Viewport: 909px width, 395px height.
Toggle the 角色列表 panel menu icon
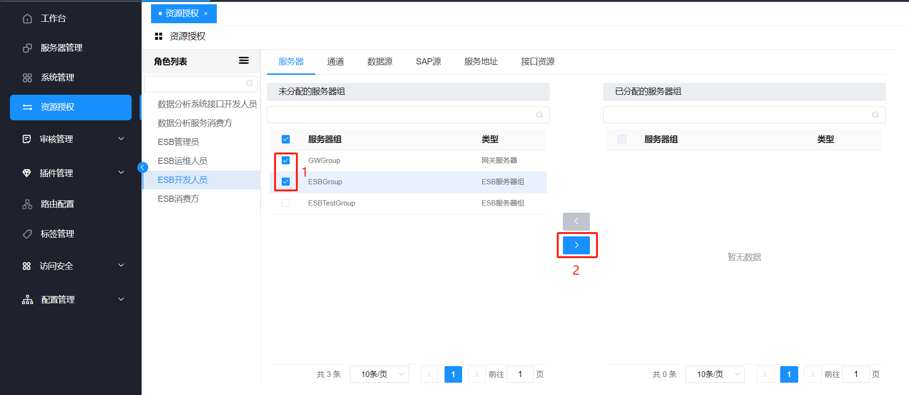tap(244, 61)
